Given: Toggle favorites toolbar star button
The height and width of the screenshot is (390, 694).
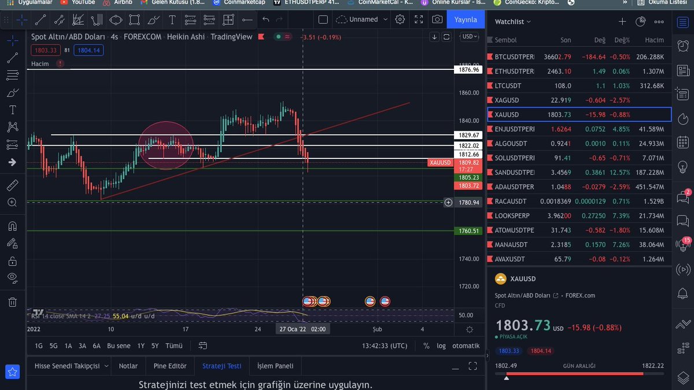Looking at the screenshot, I should pyautogui.click(x=13, y=372).
